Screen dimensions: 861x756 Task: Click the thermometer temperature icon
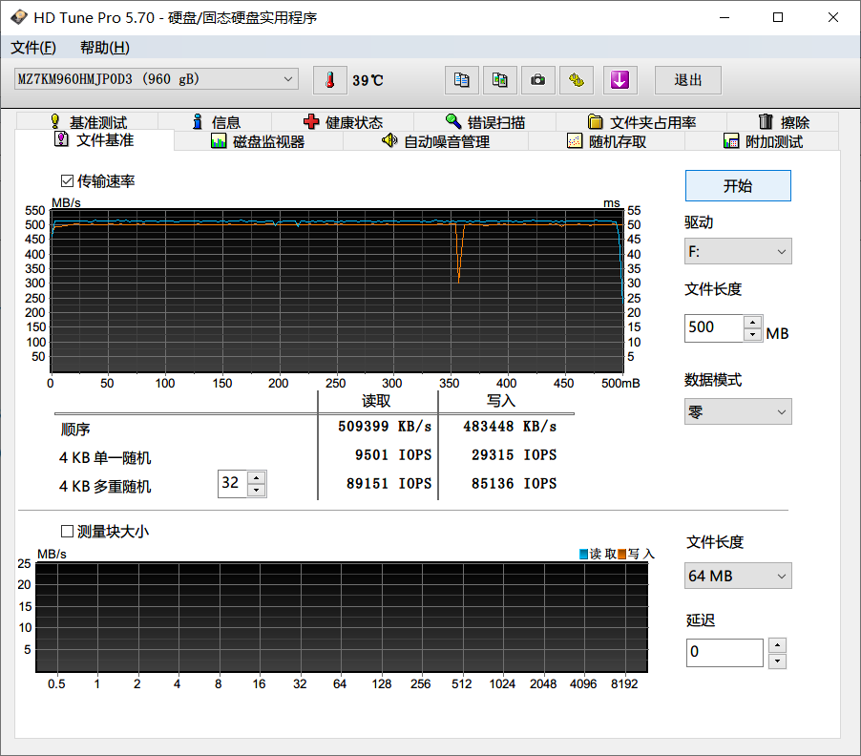click(330, 80)
